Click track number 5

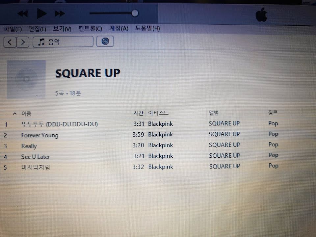click(6, 168)
